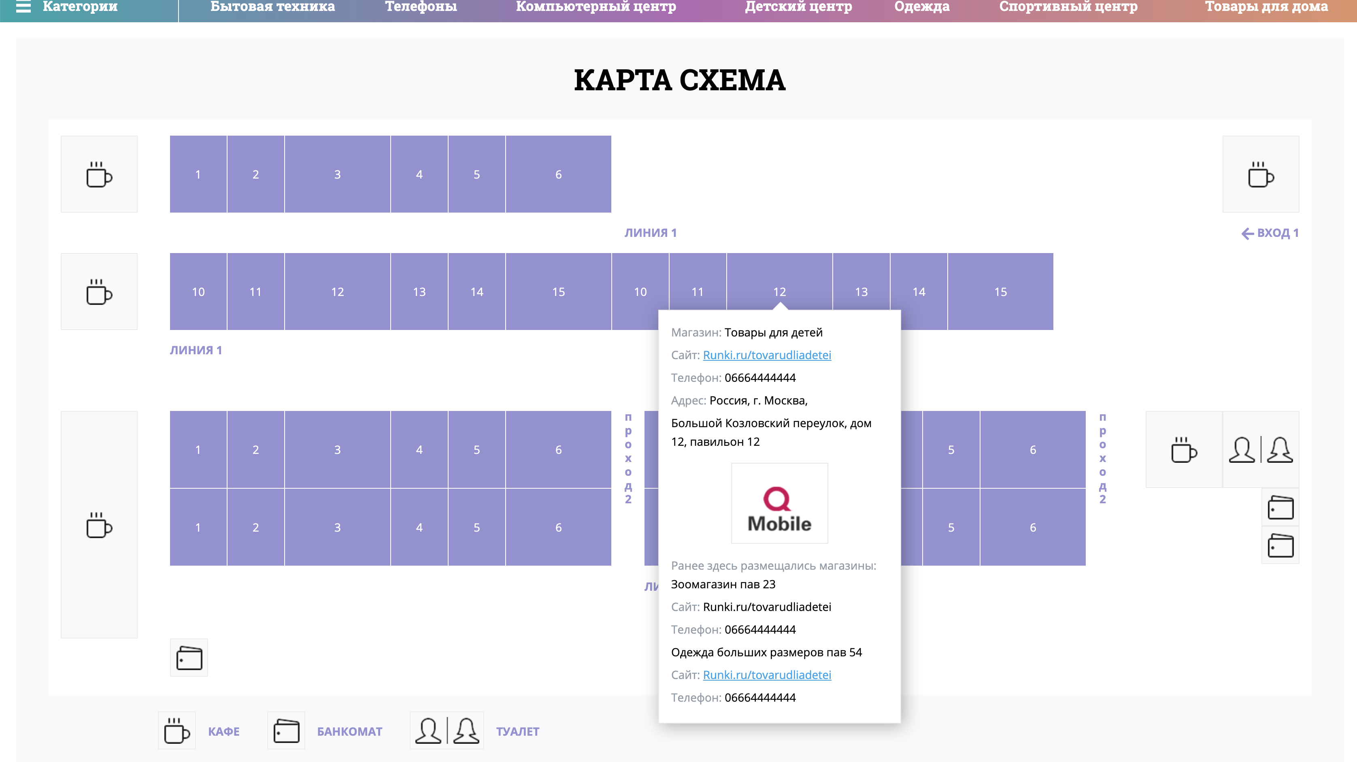The image size is (1357, 762).
Task: Open the Компьютерный центр menu item
Action: coord(596,6)
